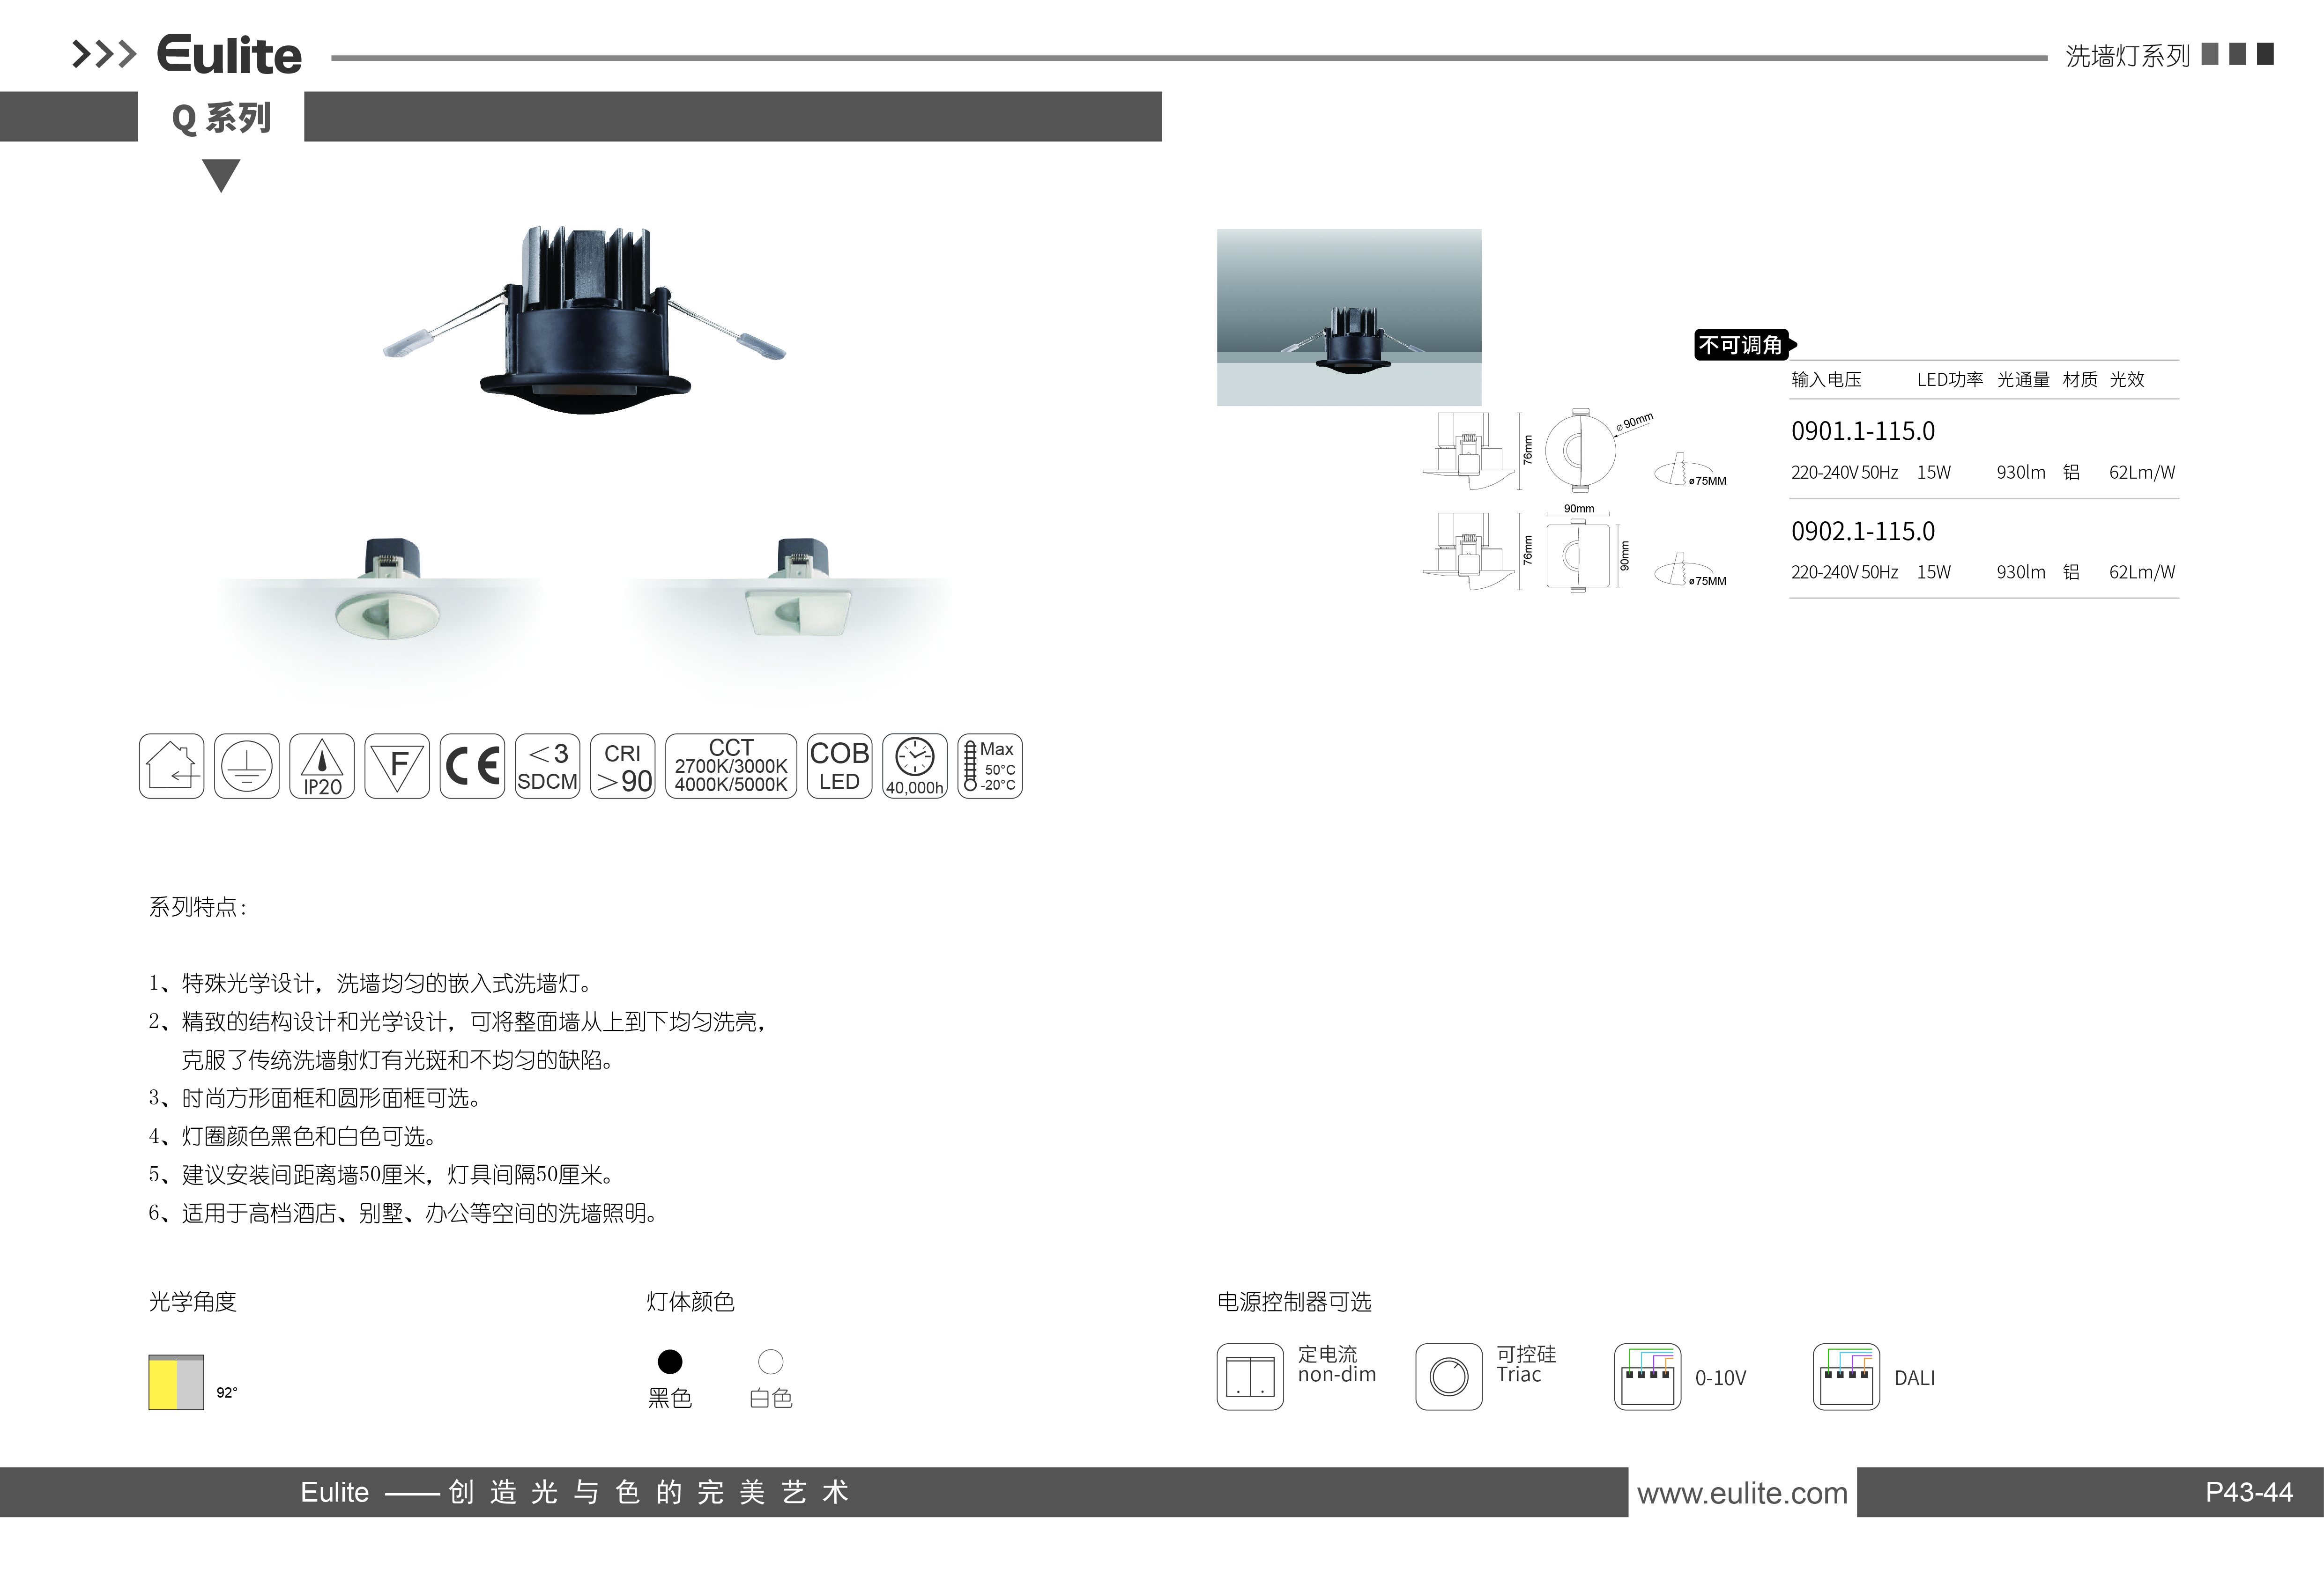Click the Max 50°C temperature icon

(990, 766)
